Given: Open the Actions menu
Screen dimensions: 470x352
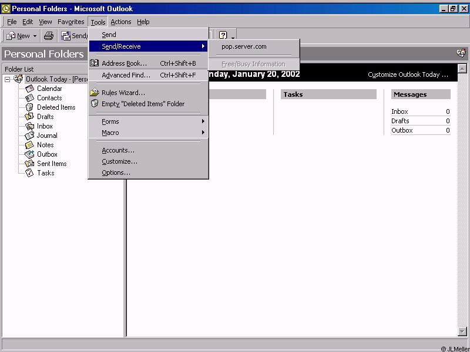Looking at the screenshot, I should [121, 22].
